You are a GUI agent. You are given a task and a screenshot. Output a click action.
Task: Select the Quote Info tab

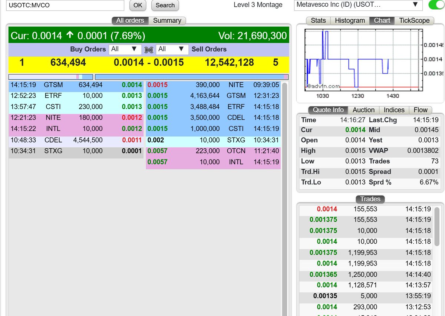click(x=328, y=110)
